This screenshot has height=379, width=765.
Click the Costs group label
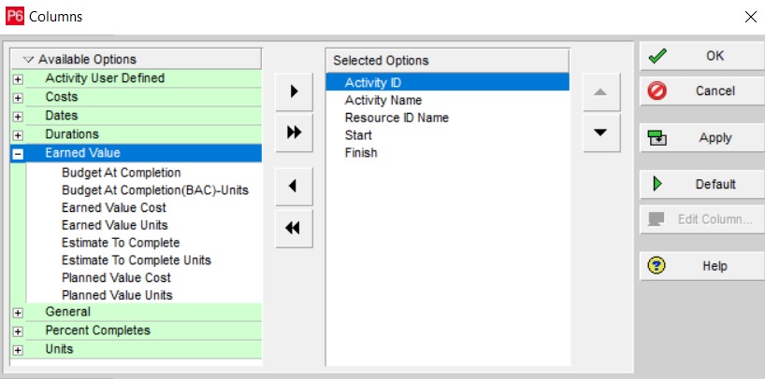(62, 97)
